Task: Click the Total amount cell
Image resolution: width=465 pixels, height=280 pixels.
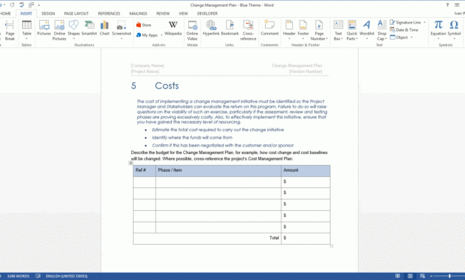Action: [306, 238]
